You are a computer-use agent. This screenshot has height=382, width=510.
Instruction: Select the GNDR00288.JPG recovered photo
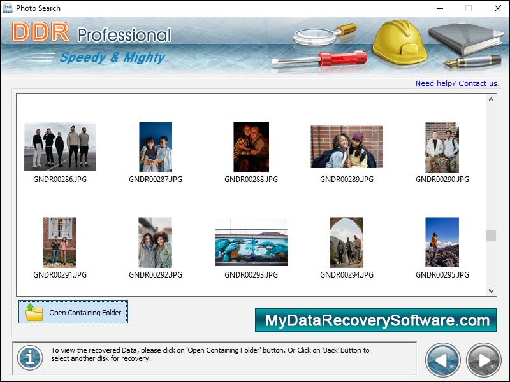[251, 145]
